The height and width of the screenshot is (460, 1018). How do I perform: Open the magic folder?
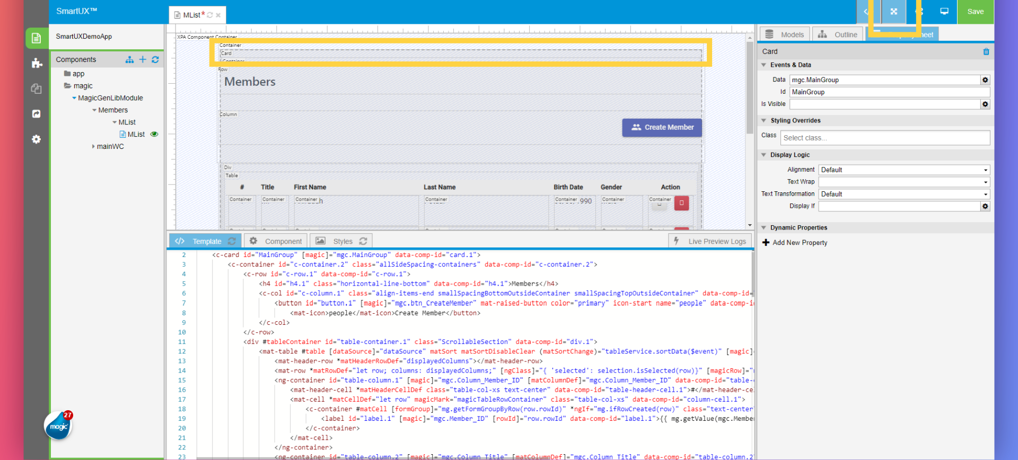coord(78,86)
